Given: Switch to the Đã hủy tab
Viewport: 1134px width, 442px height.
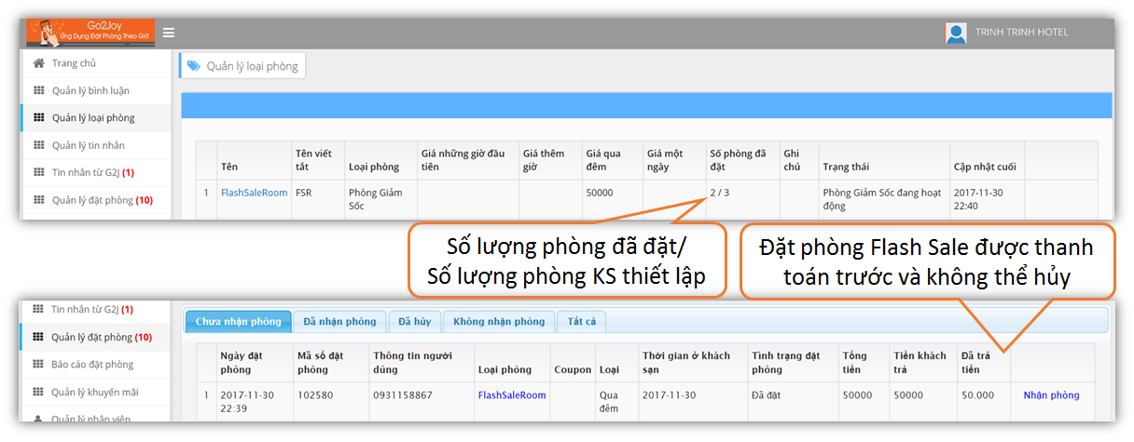Looking at the screenshot, I should (x=414, y=321).
